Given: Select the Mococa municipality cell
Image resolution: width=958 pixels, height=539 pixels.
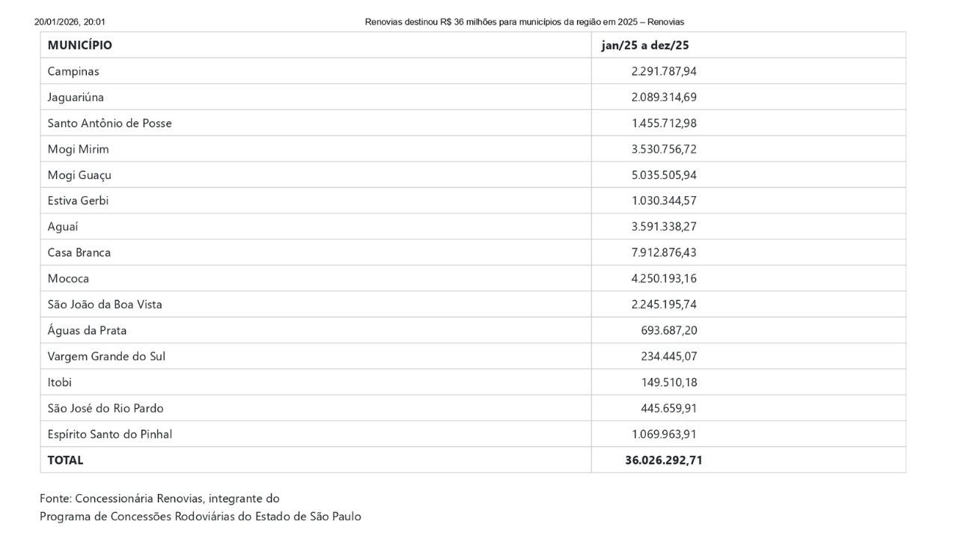Looking at the screenshot, I should [69, 278].
